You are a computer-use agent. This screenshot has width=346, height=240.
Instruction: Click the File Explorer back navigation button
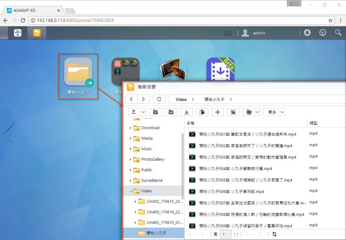pyautogui.click(x=131, y=99)
